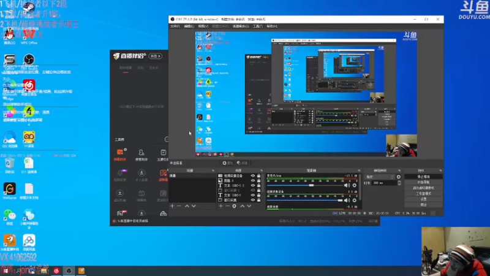
Task: Open OBS 文件(F) menu
Action: (175, 26)
